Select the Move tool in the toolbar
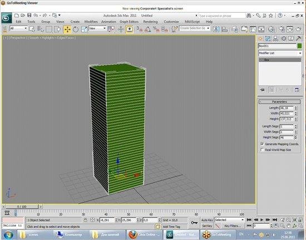The width and height of the screenshot is (306, 240). (x=67, y=30)
